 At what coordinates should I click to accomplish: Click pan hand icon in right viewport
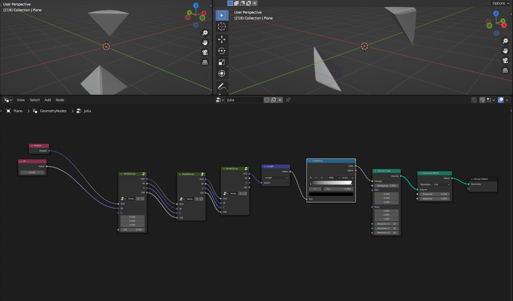(505, 51)
